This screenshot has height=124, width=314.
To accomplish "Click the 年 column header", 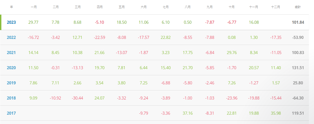I will pos(11,7).
